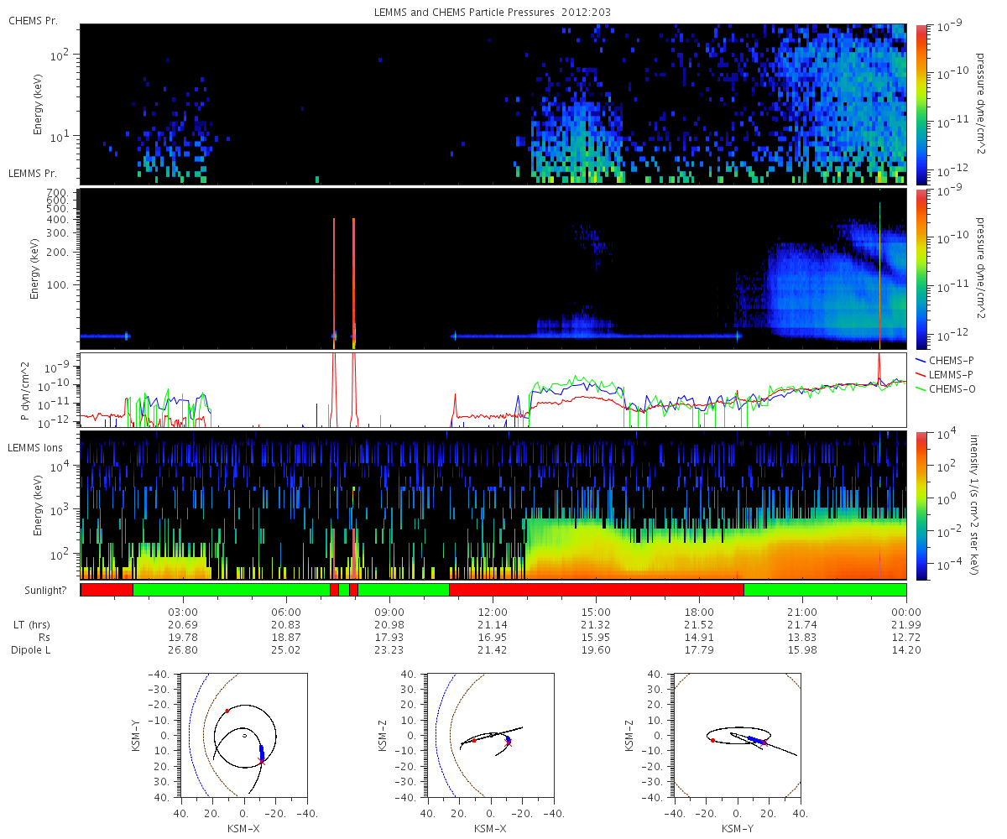Click the 09:00 time axis label
This screenshot has height=839, width=1007.
pos(389,612)
